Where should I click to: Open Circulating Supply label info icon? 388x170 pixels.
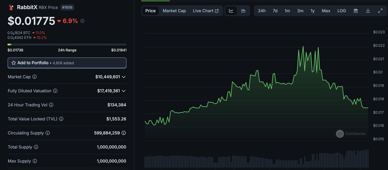(48, 133)
